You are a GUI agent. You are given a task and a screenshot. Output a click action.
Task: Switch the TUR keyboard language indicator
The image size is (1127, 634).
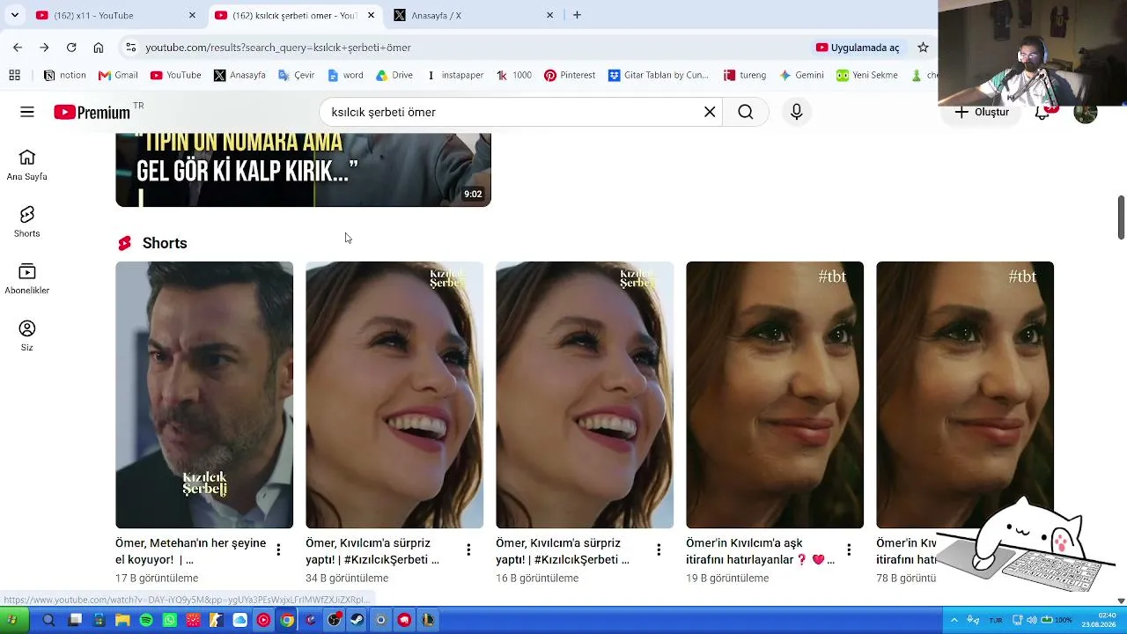996,620
